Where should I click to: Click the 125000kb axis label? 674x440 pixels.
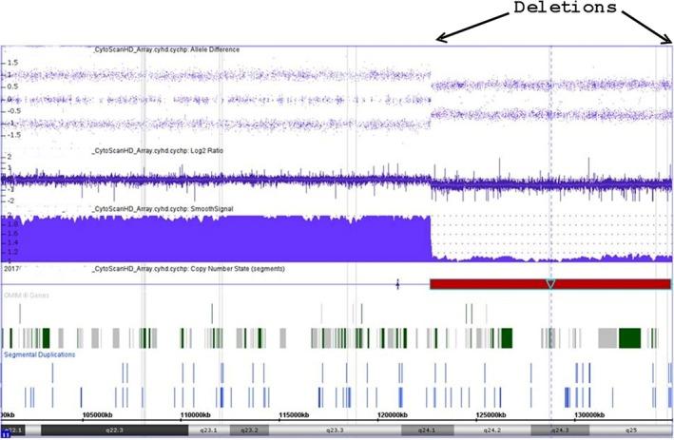(x=491, y=415)
